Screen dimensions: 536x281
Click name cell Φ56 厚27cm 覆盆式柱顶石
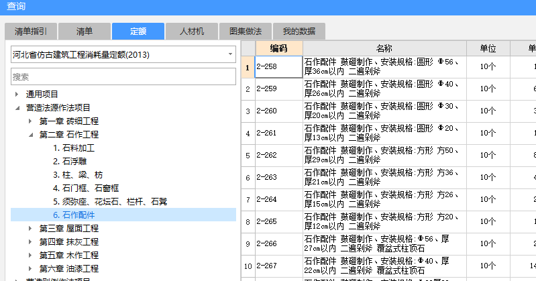[x=384, y=244]
